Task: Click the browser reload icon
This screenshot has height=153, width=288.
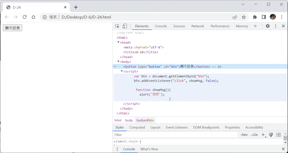Action: click(x=24, y=17)
